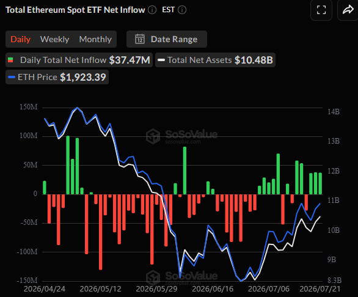
Task: Click the 2026/04/24 x-axis date label
Action: pyautogui.click(x=45, y=289)
